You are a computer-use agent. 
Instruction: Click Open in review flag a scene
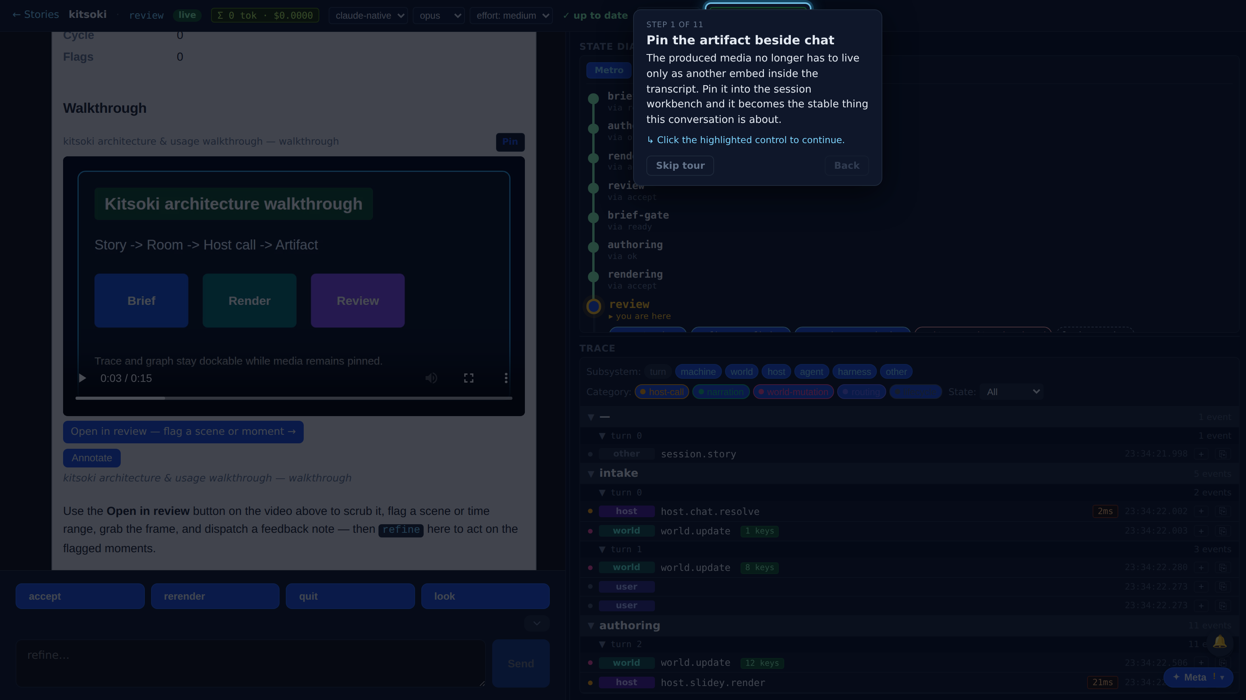click(x=183, y=431)
